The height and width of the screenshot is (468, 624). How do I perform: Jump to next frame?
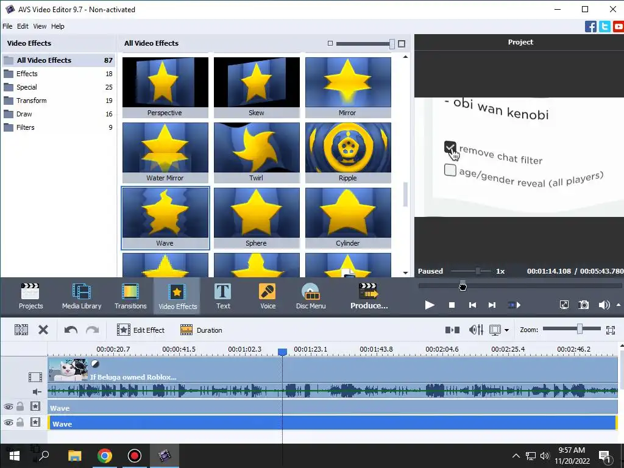(492, 305)
